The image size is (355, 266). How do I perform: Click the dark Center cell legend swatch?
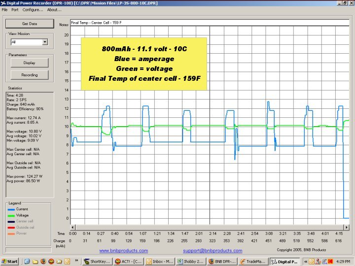point(11,222)
